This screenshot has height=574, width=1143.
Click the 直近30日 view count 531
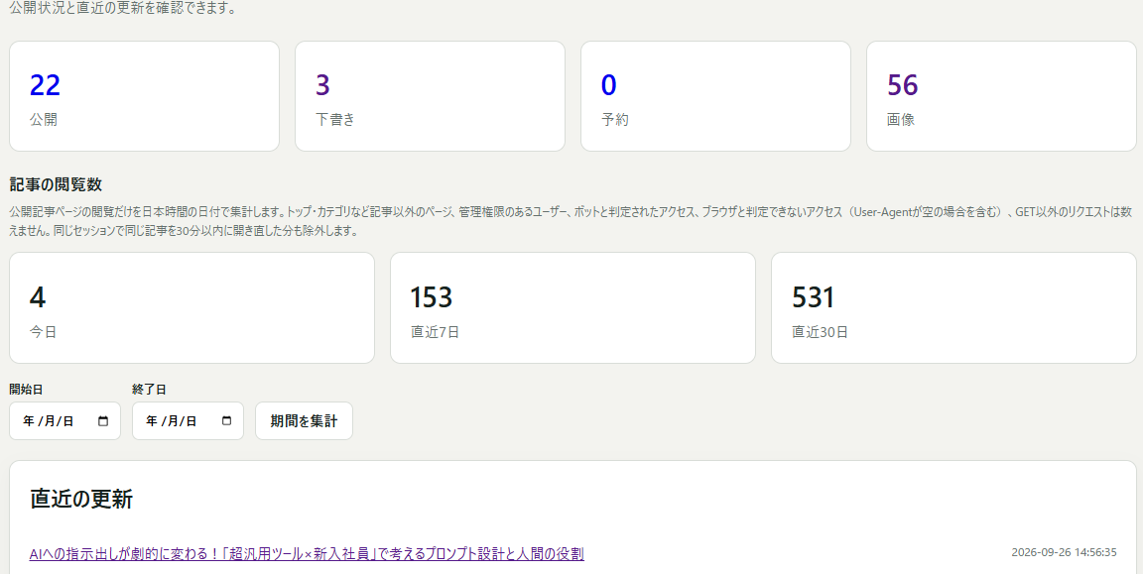click(814, 297)
